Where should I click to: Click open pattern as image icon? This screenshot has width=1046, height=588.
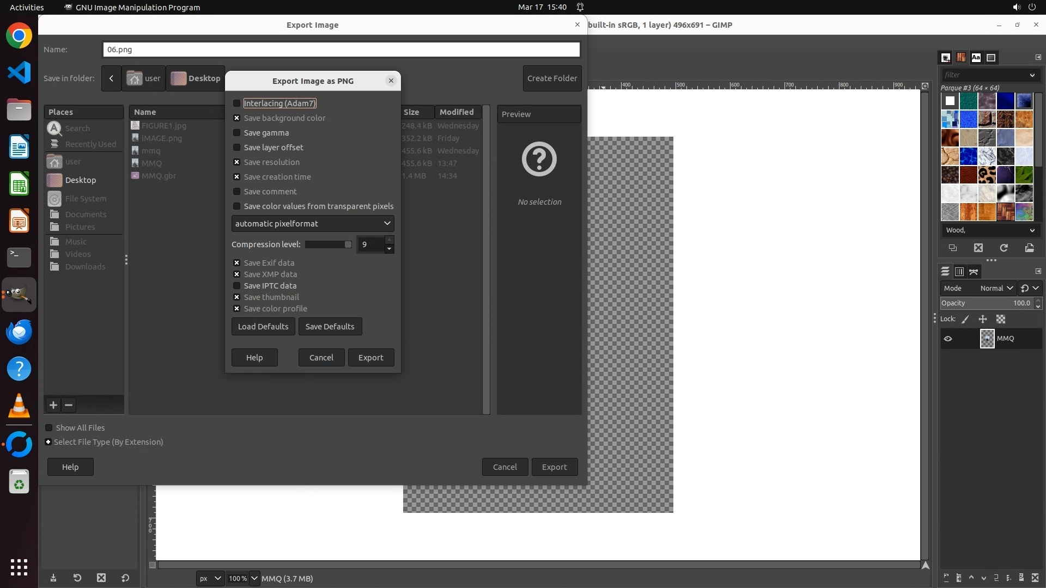(x=1029, y=248)
